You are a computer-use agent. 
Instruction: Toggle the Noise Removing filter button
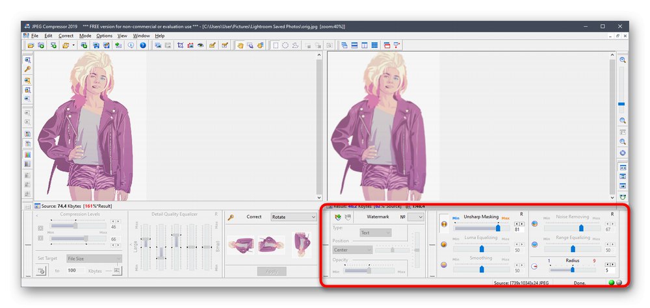pyautogui.click(x=534, y=224)
